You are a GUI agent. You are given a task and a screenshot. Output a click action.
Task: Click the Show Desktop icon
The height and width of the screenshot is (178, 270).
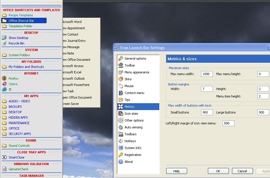[x=4, y=38]
